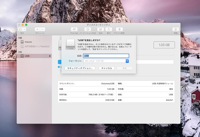200x137 pixels.
Task: Click the remove volume minus icon
Action: click(x=43, y=30)
